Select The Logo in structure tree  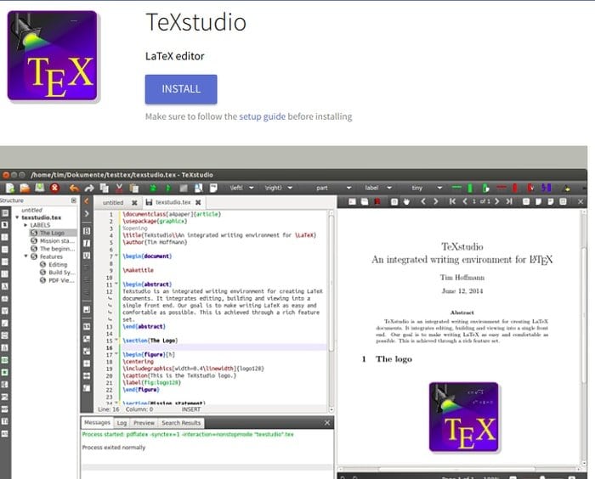52,233
